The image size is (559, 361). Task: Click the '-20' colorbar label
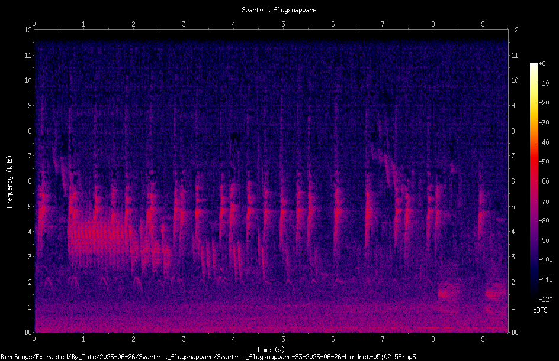(544, 103)
